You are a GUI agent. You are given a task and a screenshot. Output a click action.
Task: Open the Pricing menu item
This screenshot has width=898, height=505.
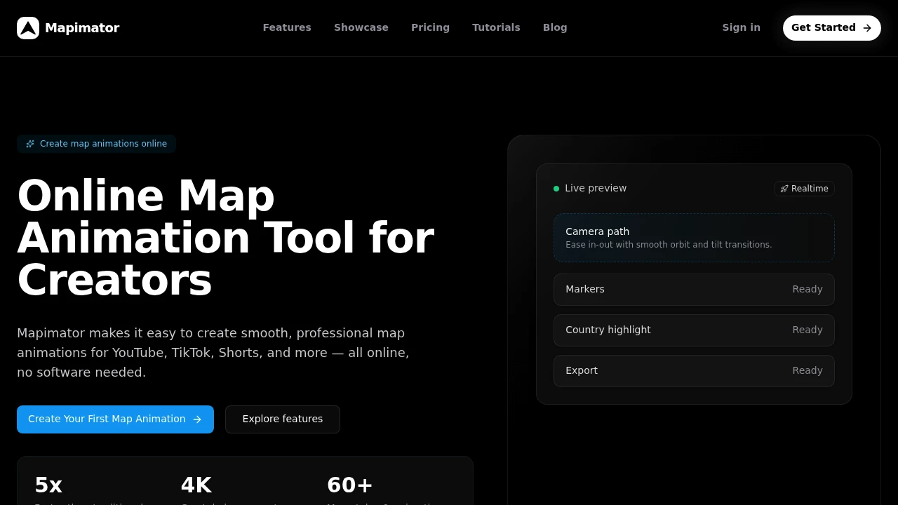[430, 27]
